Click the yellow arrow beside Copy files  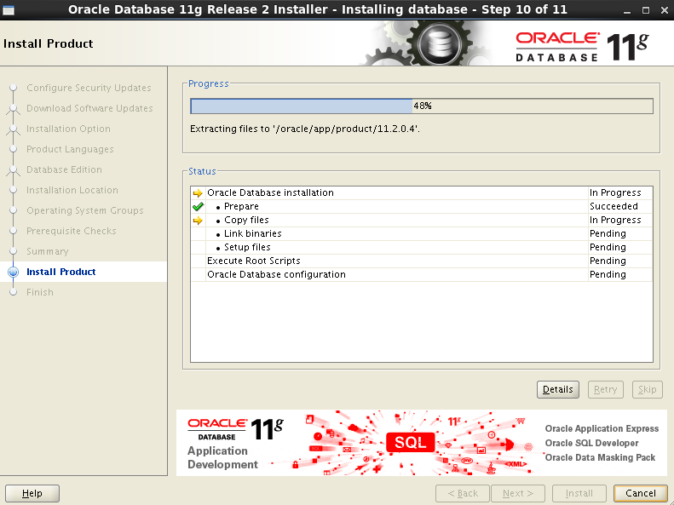pyautogui.click(x=198, y=221)
